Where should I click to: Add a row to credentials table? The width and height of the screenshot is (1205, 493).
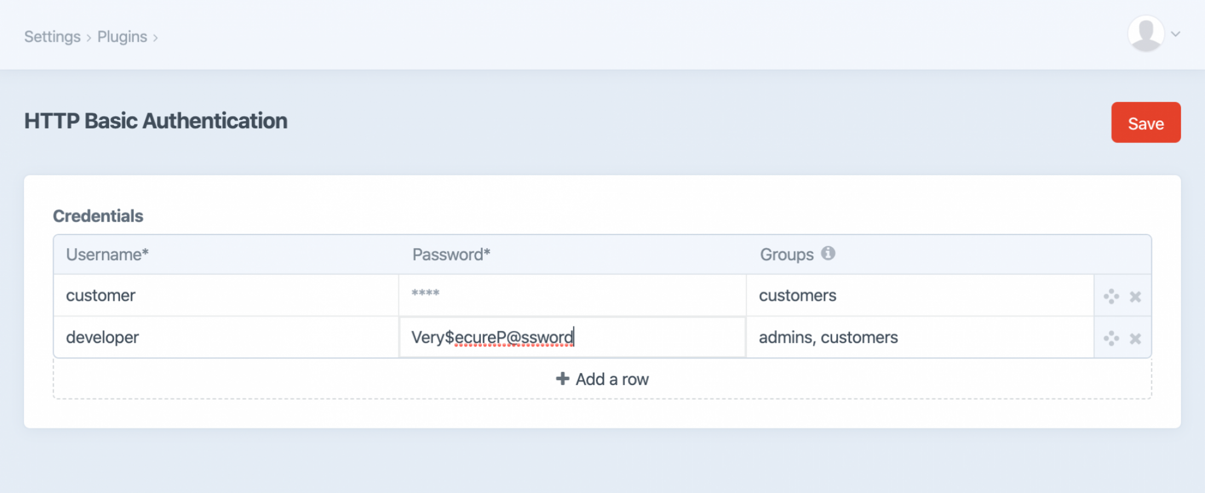[x=602, y=379]
